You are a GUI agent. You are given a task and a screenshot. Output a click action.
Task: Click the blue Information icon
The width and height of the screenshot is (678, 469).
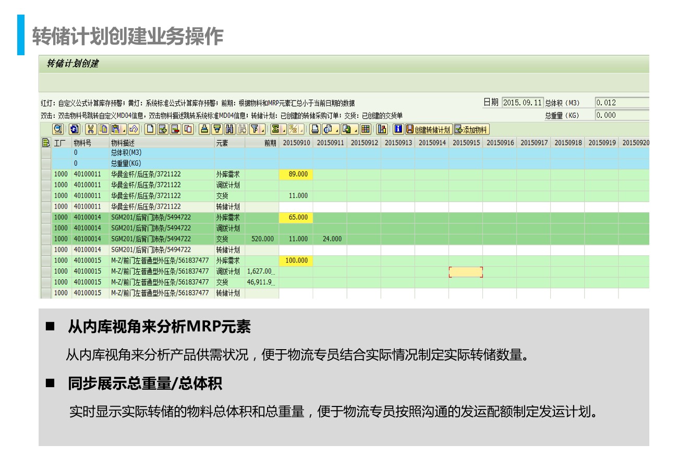[399, 129]
